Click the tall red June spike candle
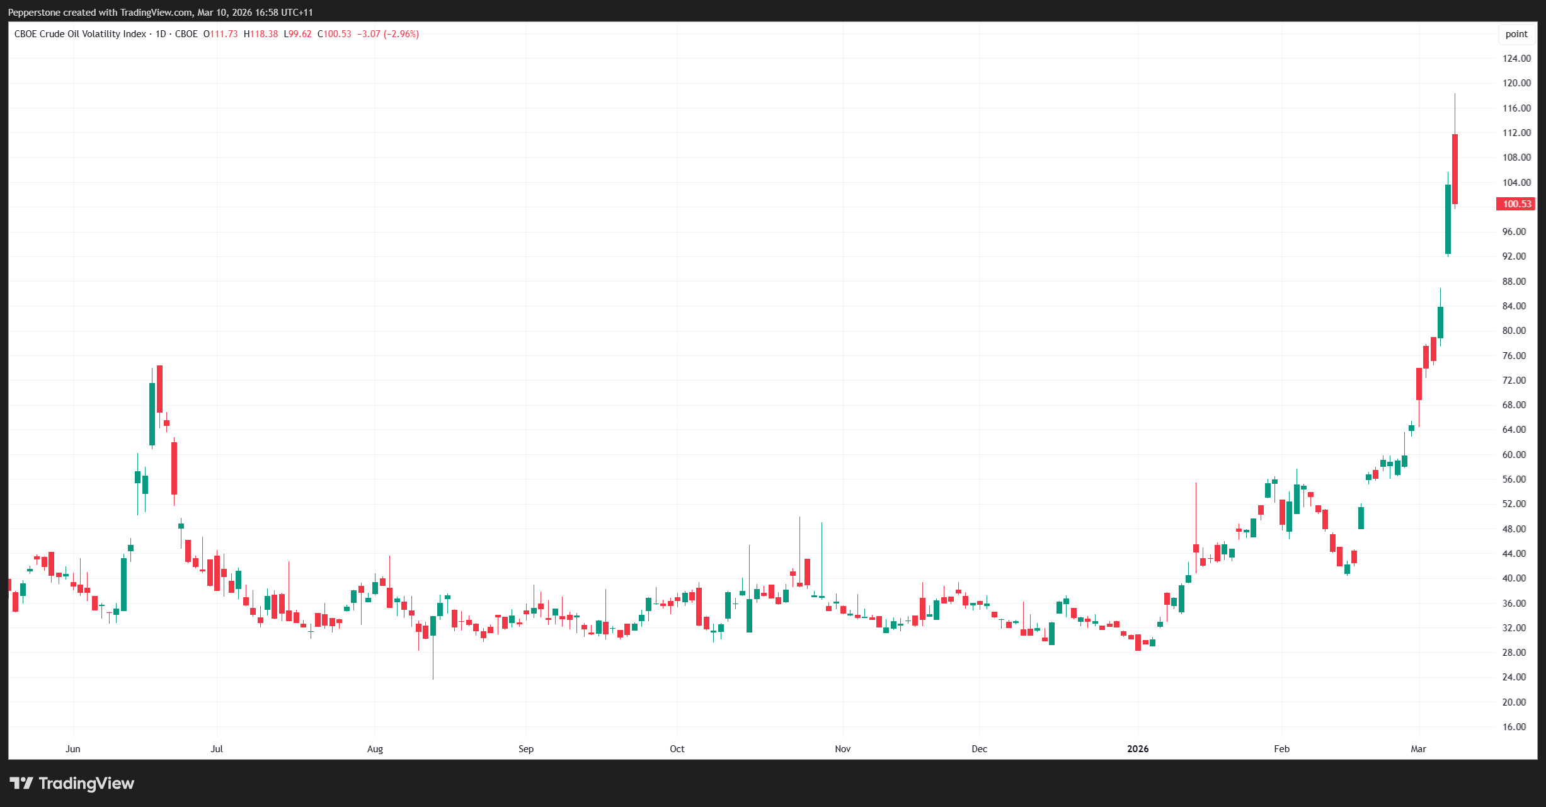This screenshot has height=807, width=1546. [159, 389]
